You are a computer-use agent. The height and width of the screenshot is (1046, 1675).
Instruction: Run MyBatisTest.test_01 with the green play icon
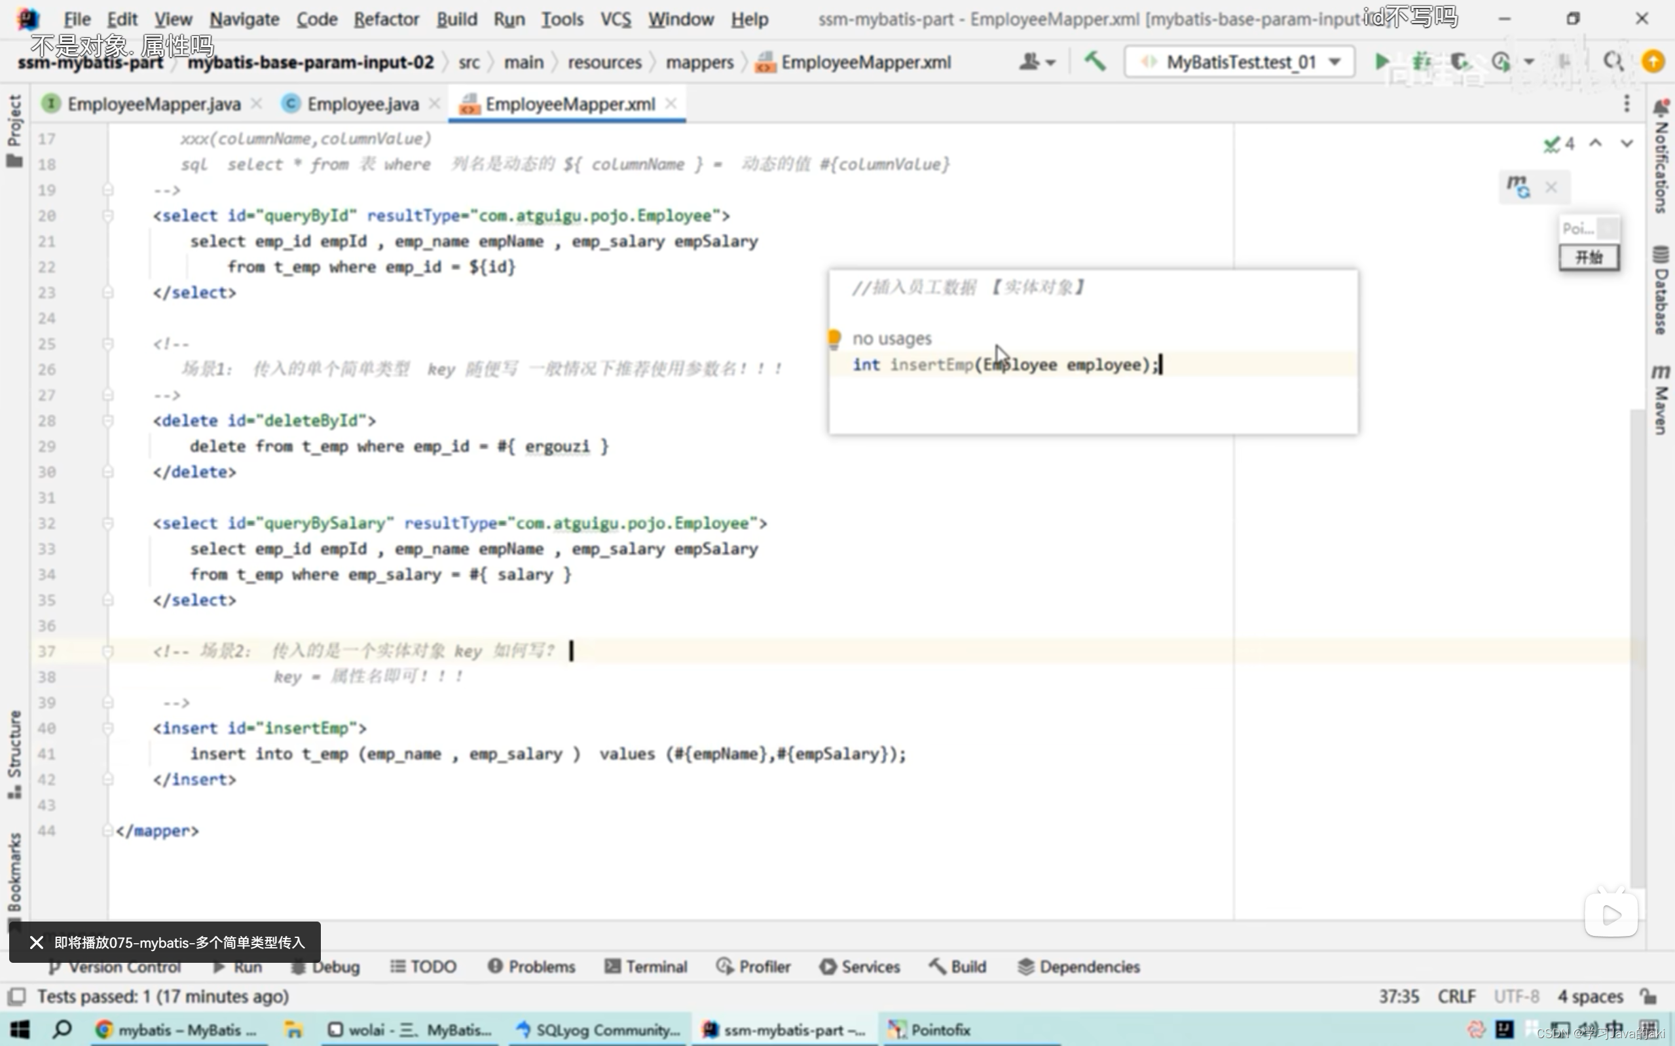pyautogui.click(x=1381, y=62)
